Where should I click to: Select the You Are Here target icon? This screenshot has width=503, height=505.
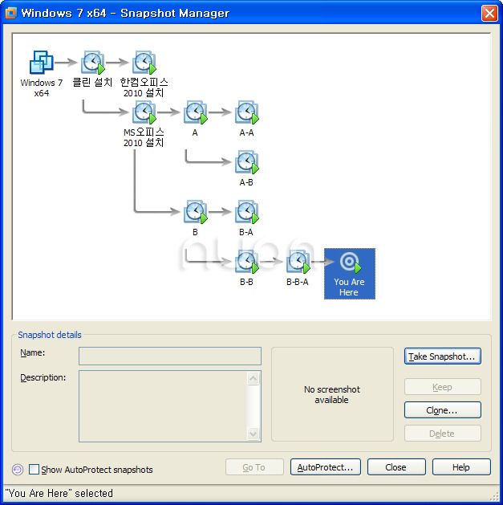tap(350, 263)
